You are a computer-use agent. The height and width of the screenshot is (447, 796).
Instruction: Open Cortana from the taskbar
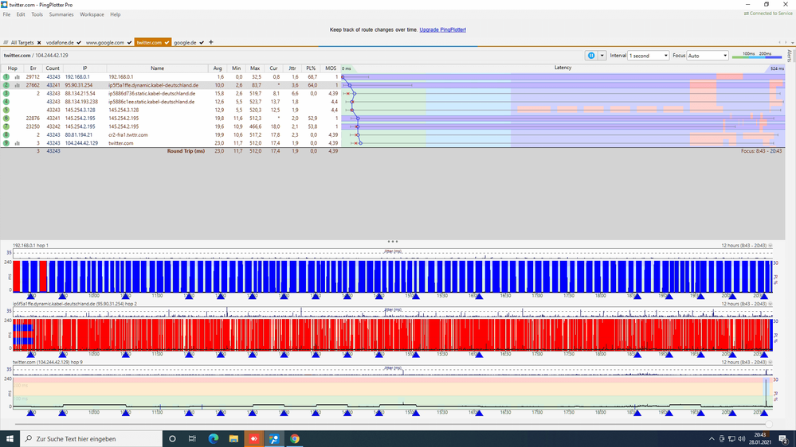172,438
